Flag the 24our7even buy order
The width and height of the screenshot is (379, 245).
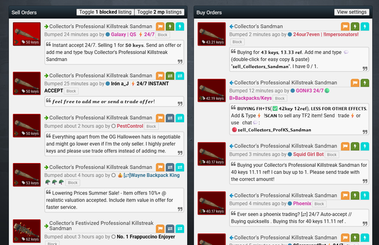pos(345,26)
